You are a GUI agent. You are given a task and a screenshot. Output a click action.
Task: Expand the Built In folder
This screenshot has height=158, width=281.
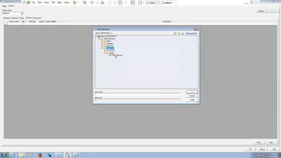pyautogui.click(x=102, y=41)
